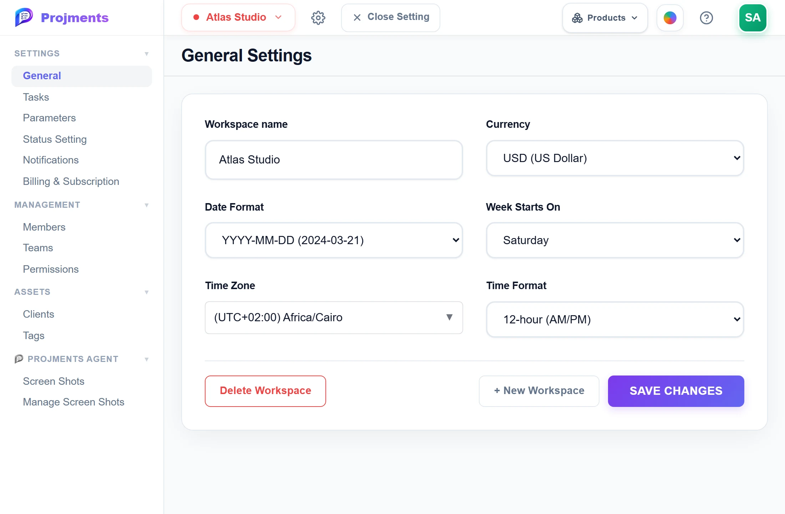Open Billing & Subscription page
785x514 pixels.
coord(71,181)
